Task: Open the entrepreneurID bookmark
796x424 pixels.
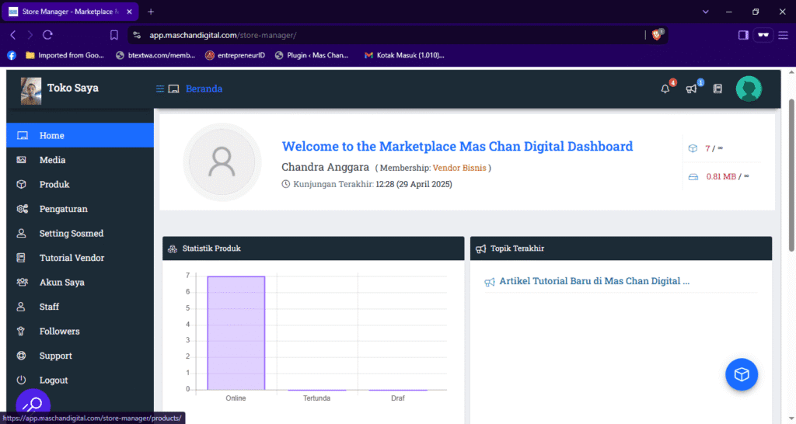Action: coord(235,55)
